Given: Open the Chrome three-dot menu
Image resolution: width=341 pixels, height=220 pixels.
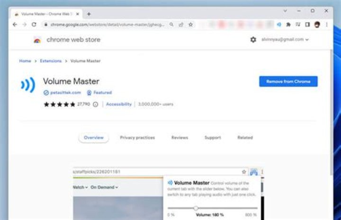Looking at the screenshot, I should [x=327, y=25].
